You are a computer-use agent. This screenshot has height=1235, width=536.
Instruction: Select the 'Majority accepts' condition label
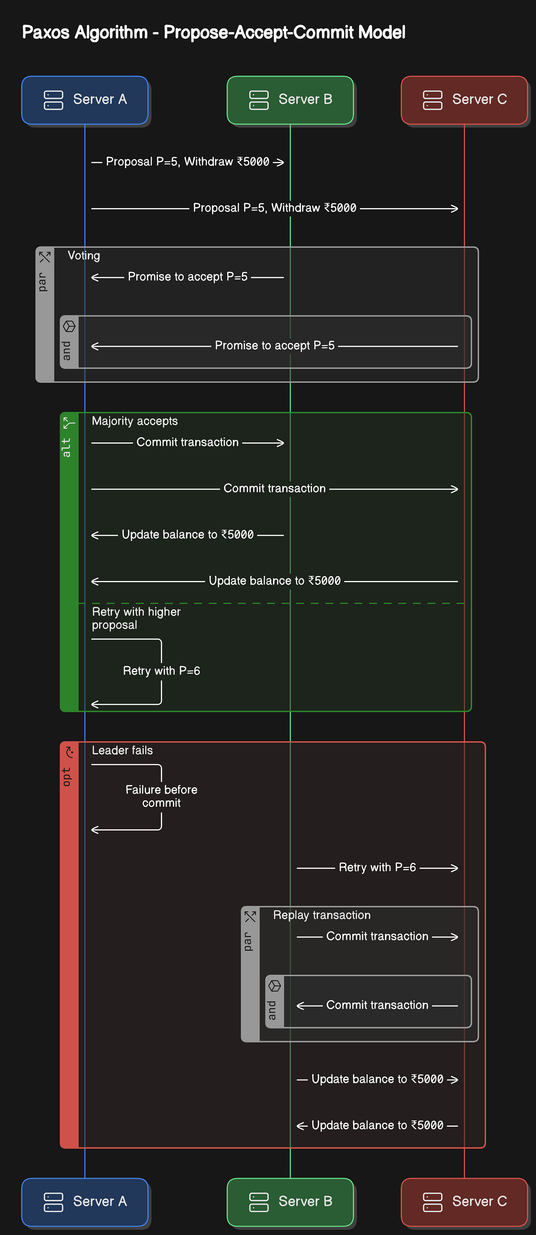coord(135,421)
